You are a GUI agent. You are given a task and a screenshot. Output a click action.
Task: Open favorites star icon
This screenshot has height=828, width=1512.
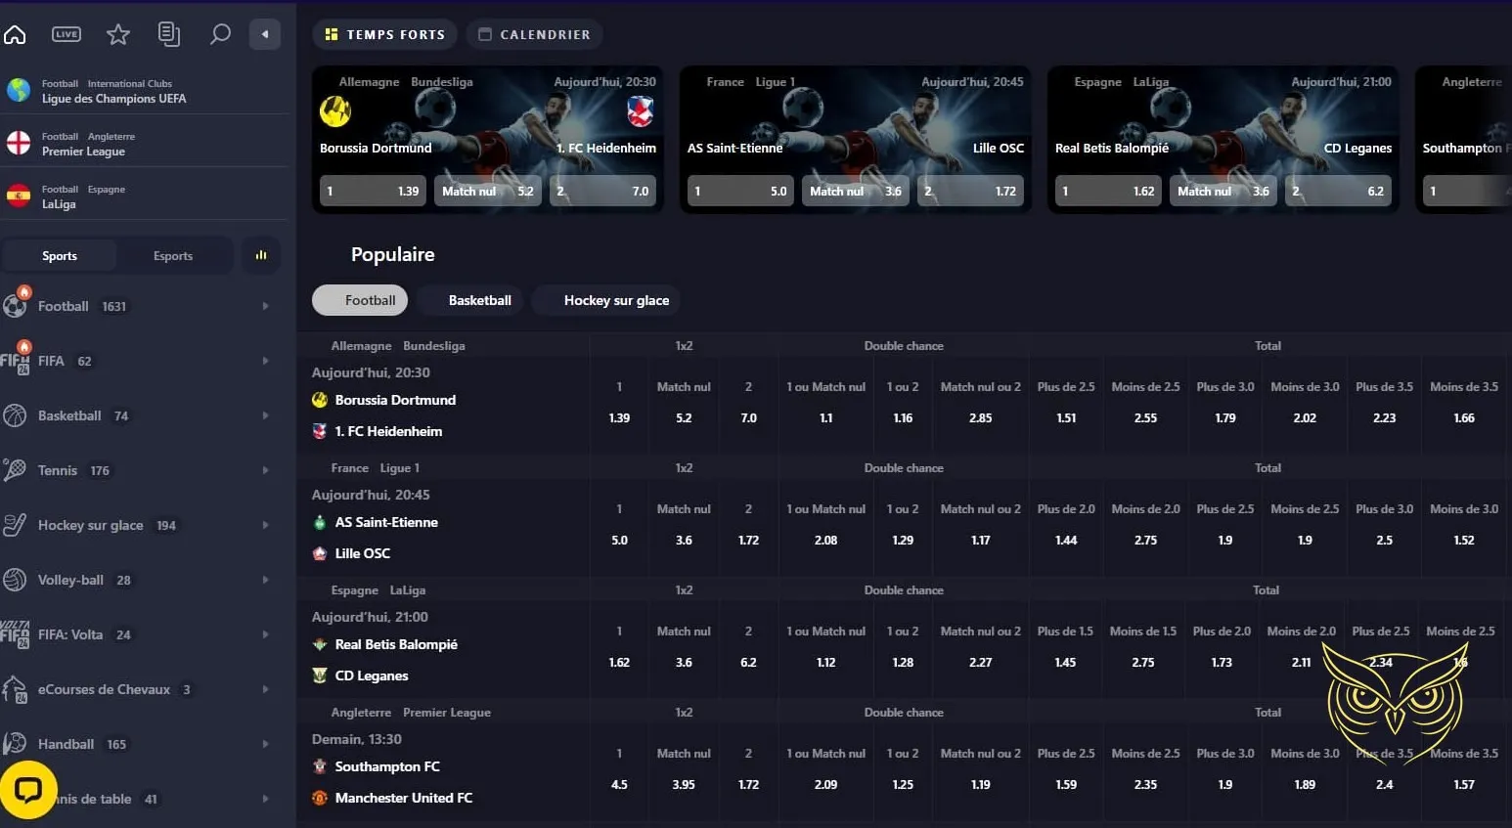(118, 35)
